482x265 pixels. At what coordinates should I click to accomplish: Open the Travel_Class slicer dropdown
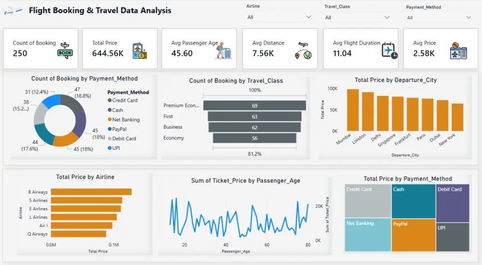click(357, 17)
